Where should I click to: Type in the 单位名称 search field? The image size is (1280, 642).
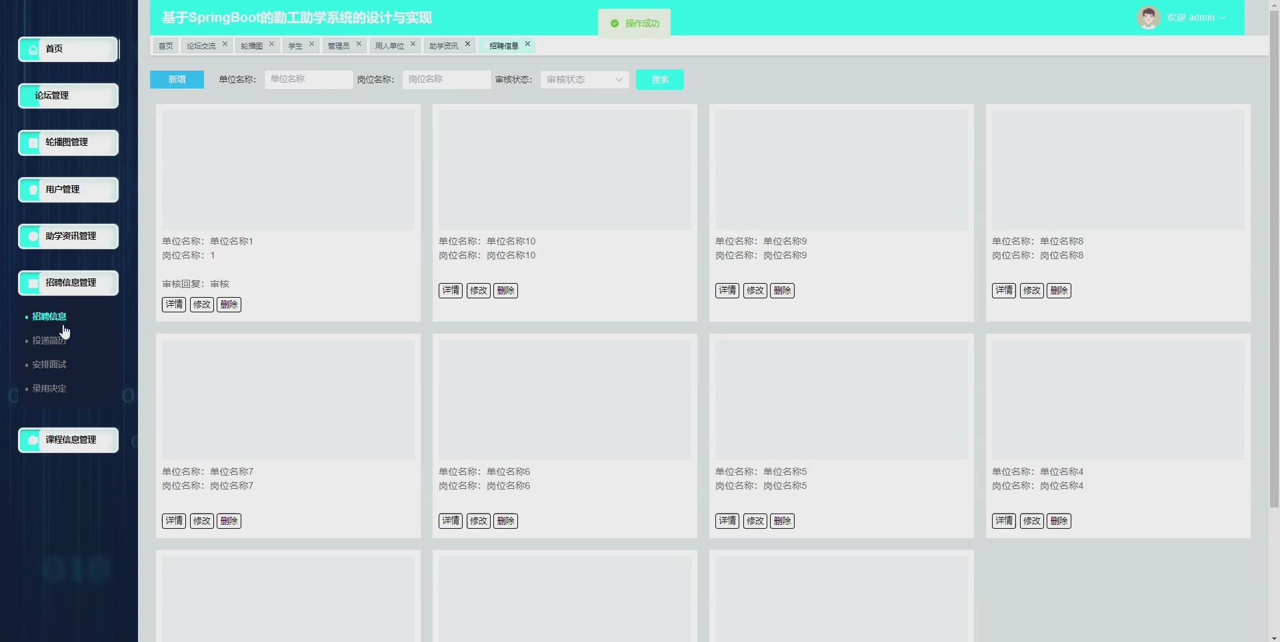tap(308, 79)
